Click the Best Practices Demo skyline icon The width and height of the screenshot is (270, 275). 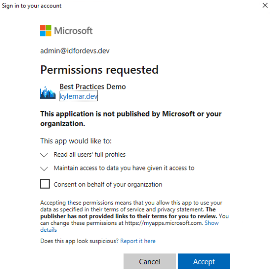[48, 92]
